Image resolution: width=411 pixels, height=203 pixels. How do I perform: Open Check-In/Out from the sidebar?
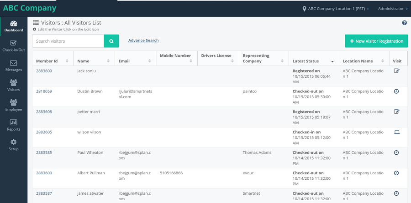point(14,46)
